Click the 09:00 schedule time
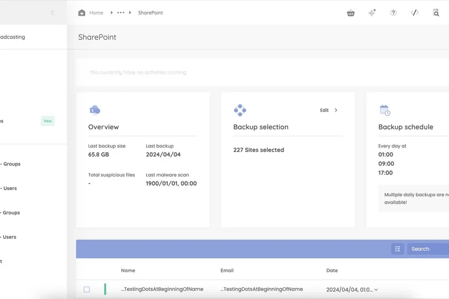The width and height of the screenshot is (449, 299). pyautogui.click(x=386, y=164)
